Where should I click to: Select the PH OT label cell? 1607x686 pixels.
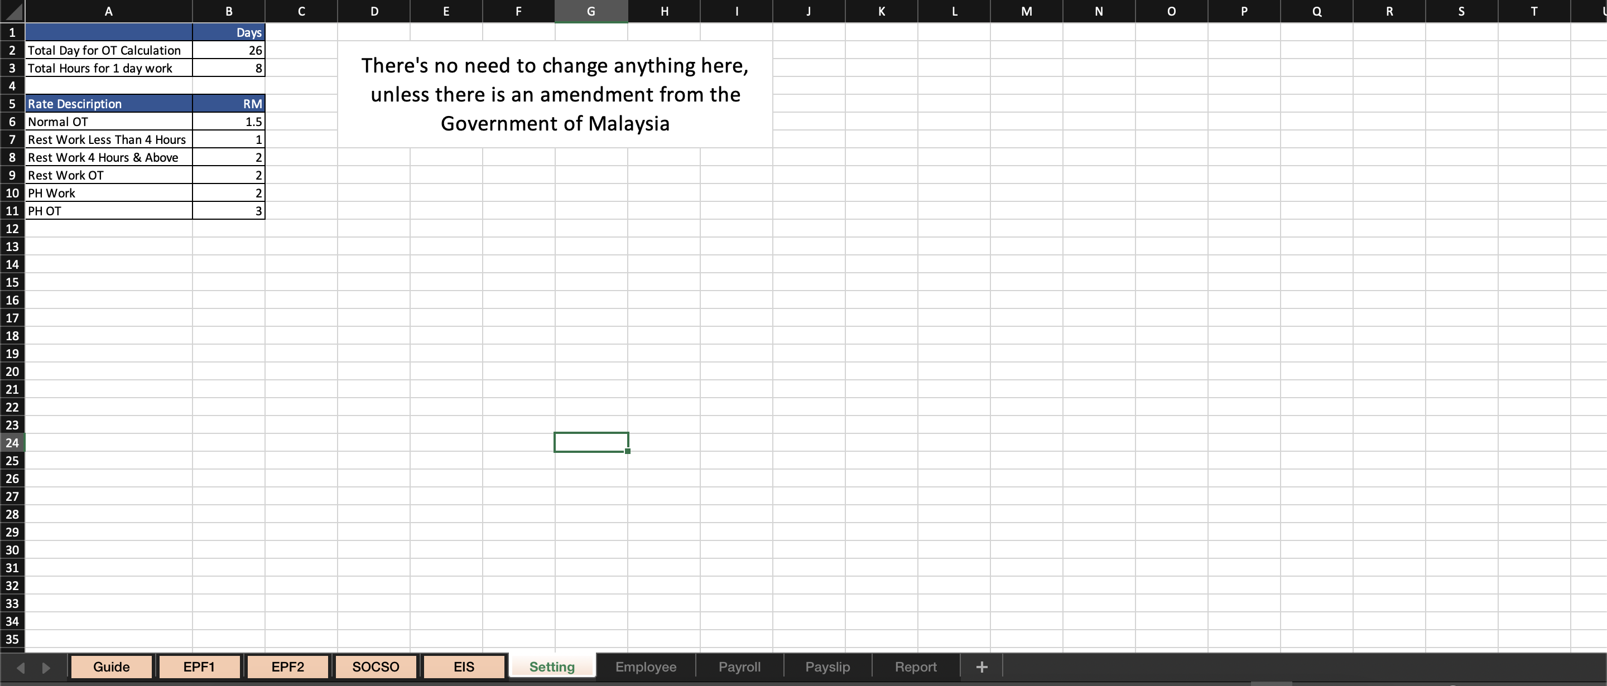(109, 211)
